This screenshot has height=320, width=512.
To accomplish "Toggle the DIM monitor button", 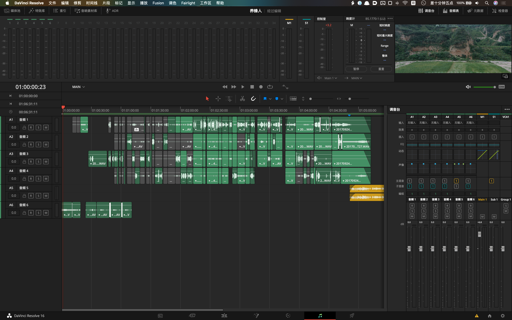I will point(501,87).
